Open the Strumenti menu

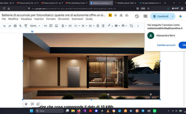[x=64, y=19]
